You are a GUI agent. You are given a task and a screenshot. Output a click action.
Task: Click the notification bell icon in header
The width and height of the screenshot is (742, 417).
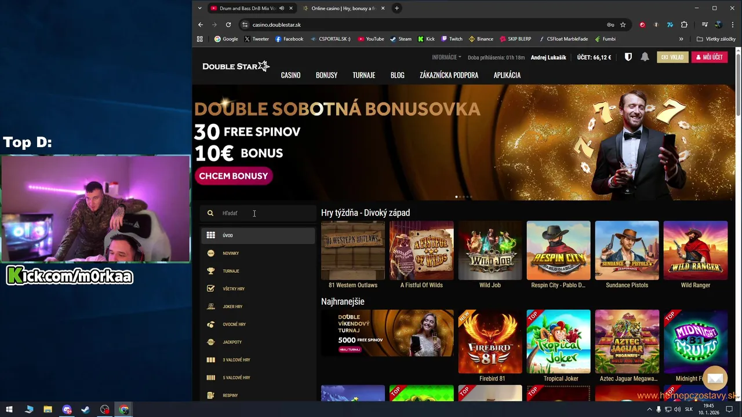(x=645, y=57)
